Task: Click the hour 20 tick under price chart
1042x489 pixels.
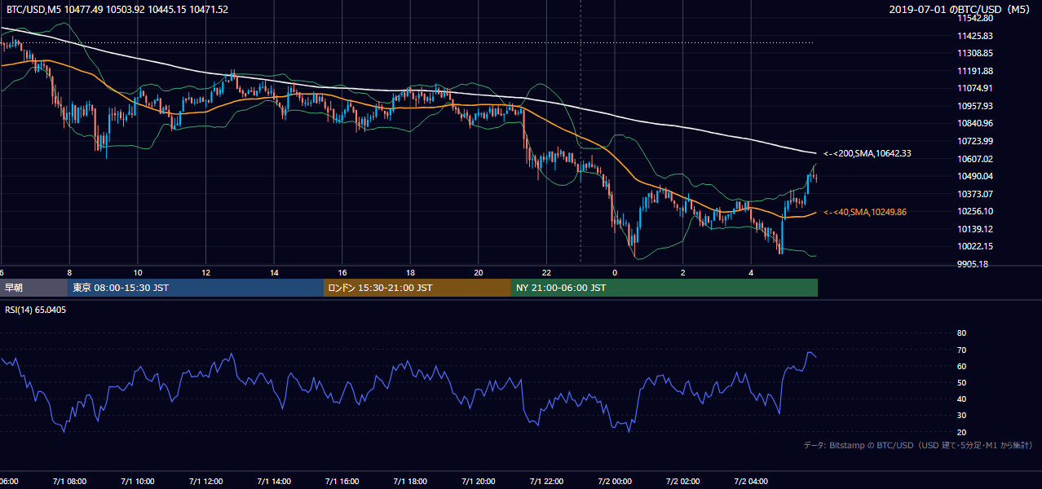Action: click(x=478, y=272)
